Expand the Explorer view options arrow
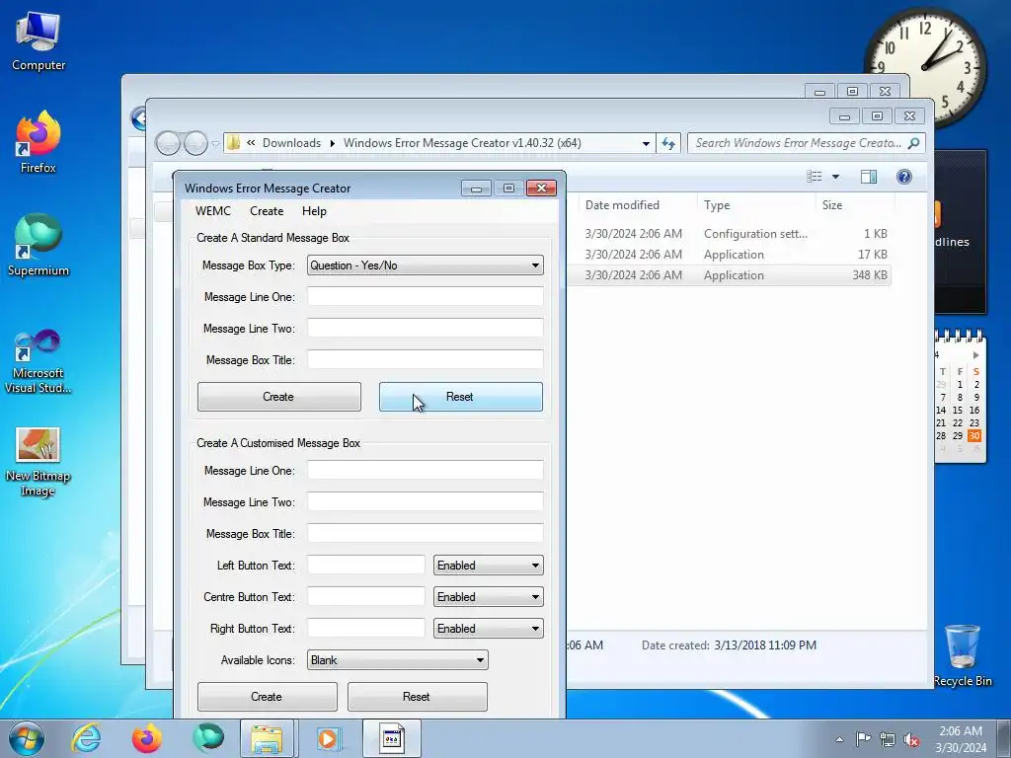1011x758 pixels. tap(835, 177)
